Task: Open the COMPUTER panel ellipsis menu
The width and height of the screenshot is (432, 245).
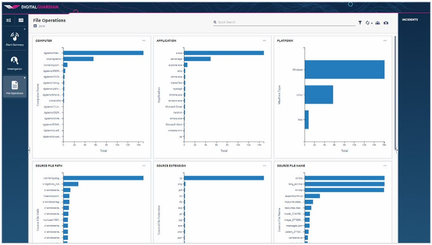Action: (144, 41)
